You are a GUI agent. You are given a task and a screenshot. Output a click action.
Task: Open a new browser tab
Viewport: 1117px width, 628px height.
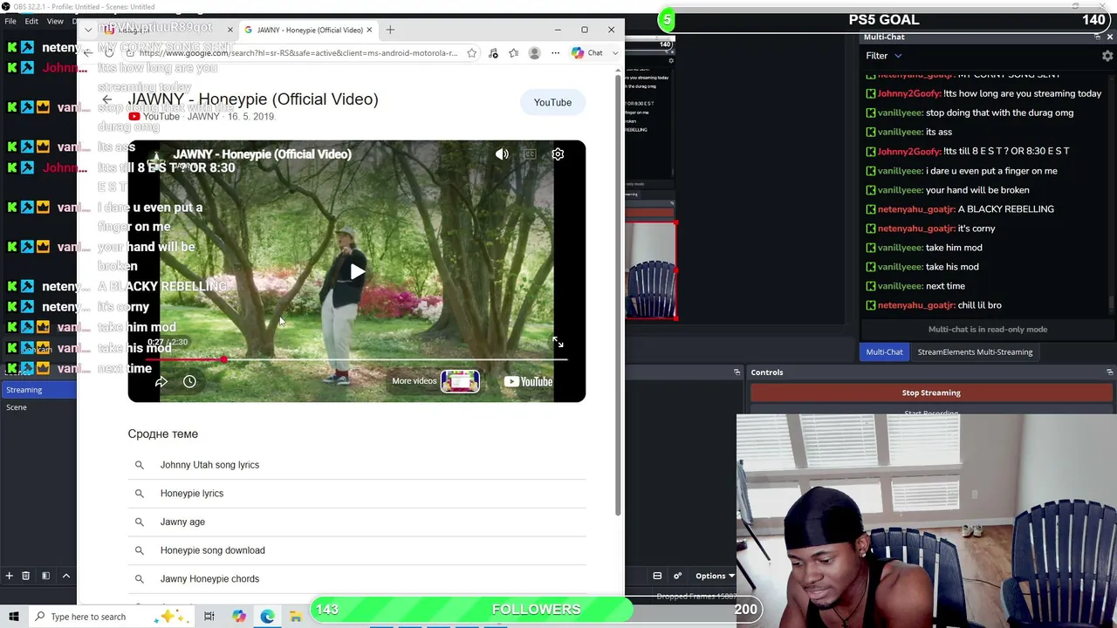point(390,30)
